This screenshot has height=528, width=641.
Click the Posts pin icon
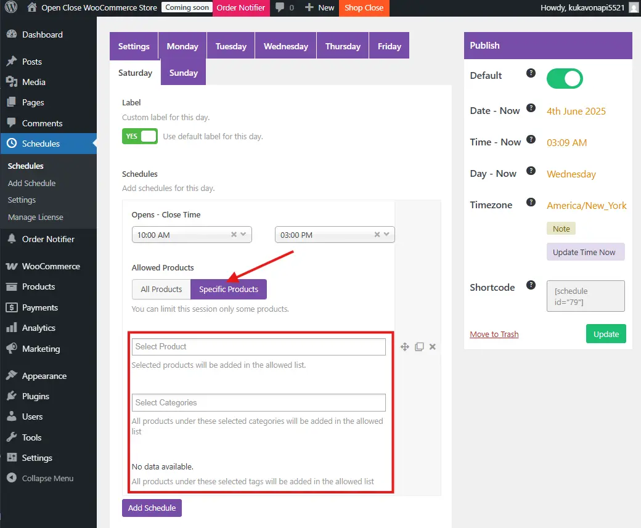[x=12, y=61]
